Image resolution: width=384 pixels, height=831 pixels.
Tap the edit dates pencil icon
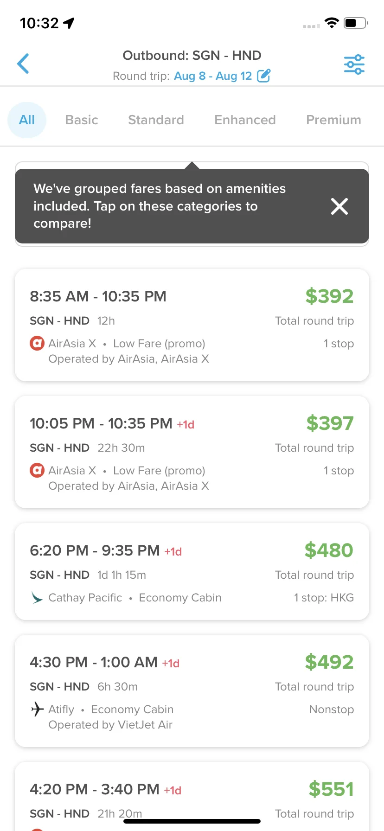click(x=263, y=76)
